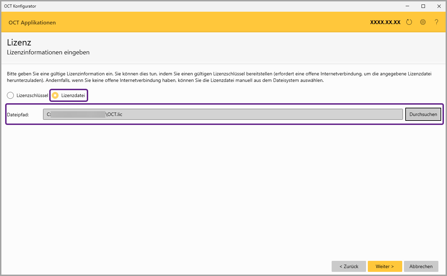Cancel setup with Abbrechen

tap(421, 266)
